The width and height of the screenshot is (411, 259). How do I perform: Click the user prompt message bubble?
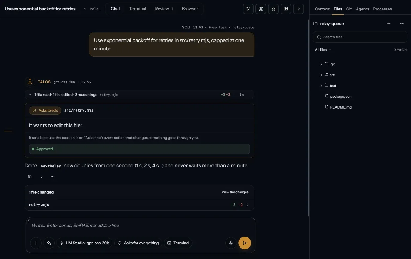click(171, 44)
